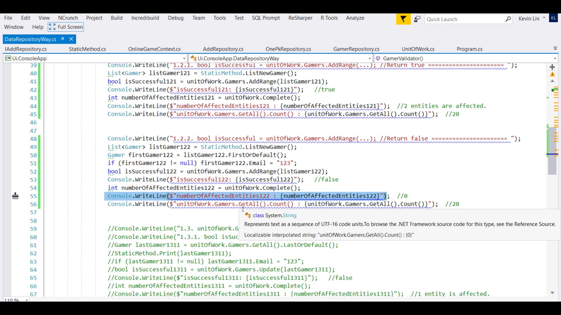Switch to the UnitOfWork.cs tab
The image size is (561, 315).
[418, 49]
